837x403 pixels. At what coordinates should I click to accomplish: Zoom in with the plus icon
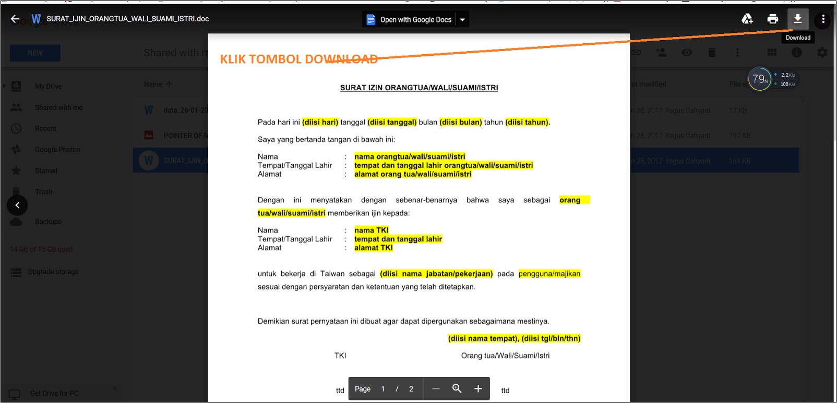click(x=478, y=388)
